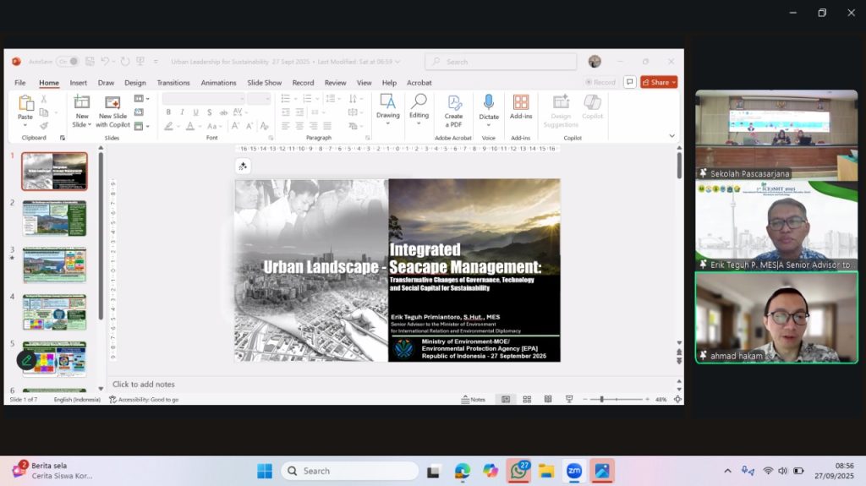This screenshot has width=866, height=486.
Task: Open Reading View from status bar
Action: pyautogui.click(x=548, y=399)
